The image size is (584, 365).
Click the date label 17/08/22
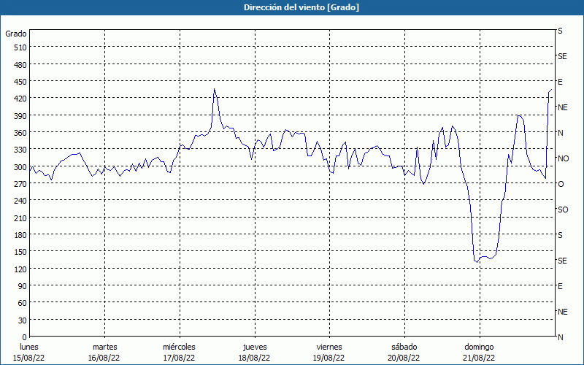click(x=179, y=358)
